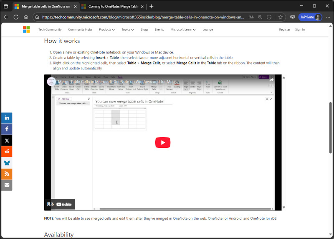Play the embedded YouTube video

pyautogui.click(x=162, y=142)
